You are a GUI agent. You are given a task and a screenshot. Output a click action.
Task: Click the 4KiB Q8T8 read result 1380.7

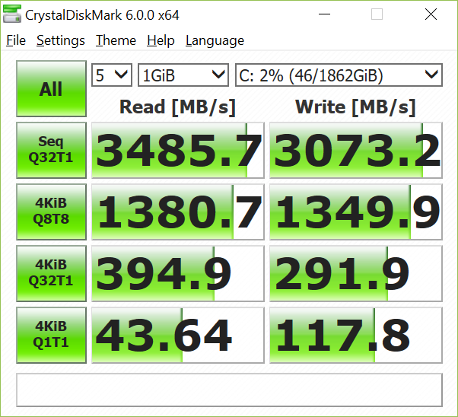[x=178, y=212]
